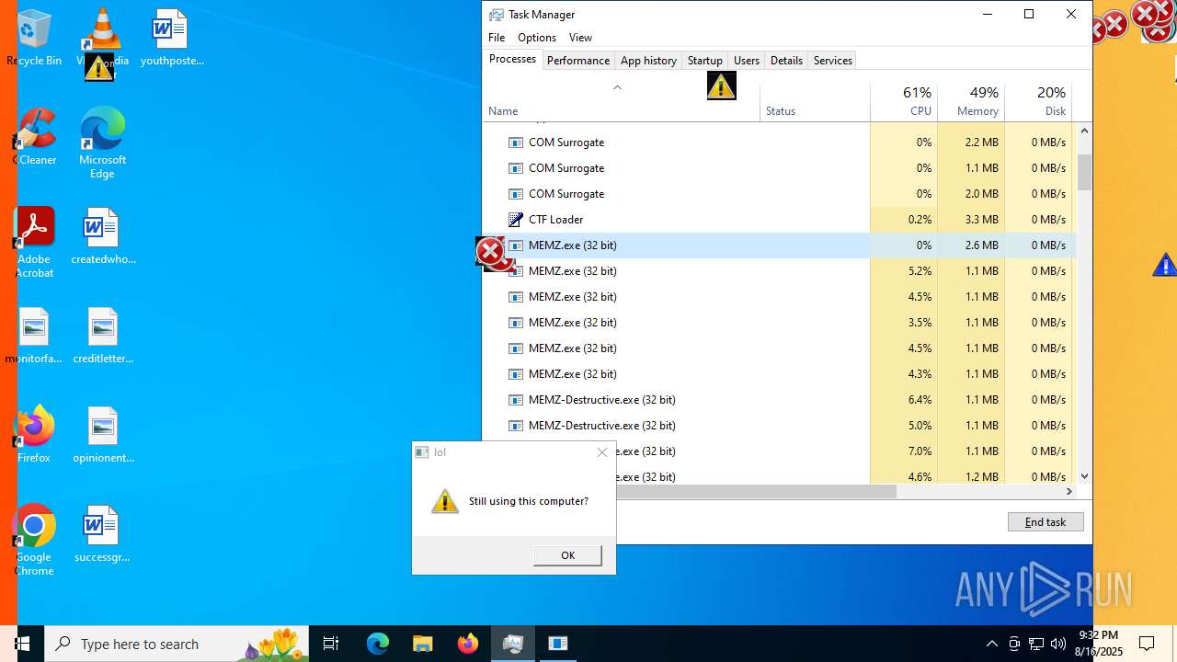Open the Options menu in Task Manager

click(x=537, y=38)
